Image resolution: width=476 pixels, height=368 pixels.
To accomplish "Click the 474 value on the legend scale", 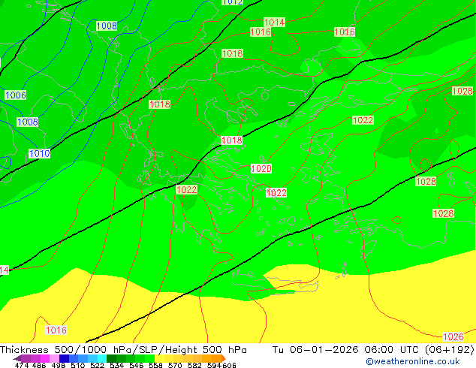I will tap(22, 365).
